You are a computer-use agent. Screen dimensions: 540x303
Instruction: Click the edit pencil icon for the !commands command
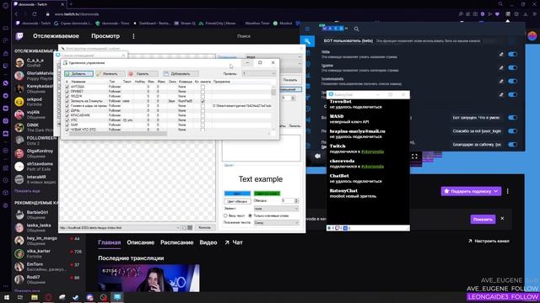point(501,81)
